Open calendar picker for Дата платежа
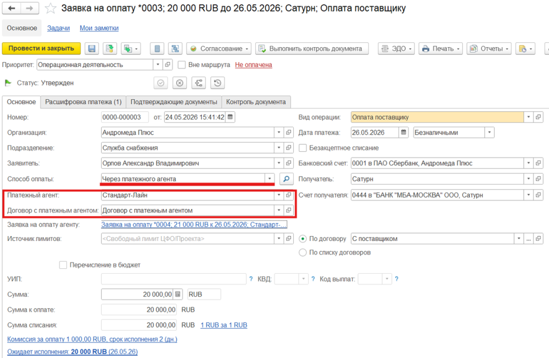The image size is (549, 358). (403, 133)
